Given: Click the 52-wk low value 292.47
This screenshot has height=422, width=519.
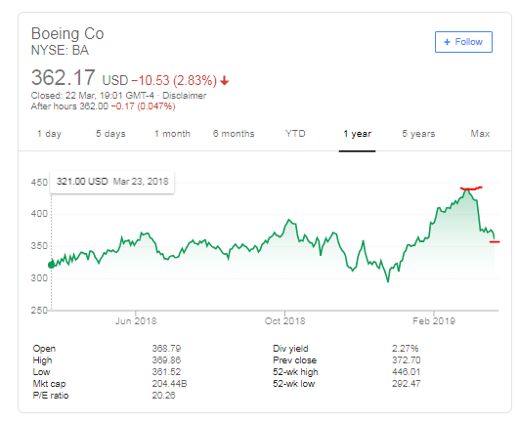Looking at the screenshot, I should pyautogui.click(x=407, y=384).
